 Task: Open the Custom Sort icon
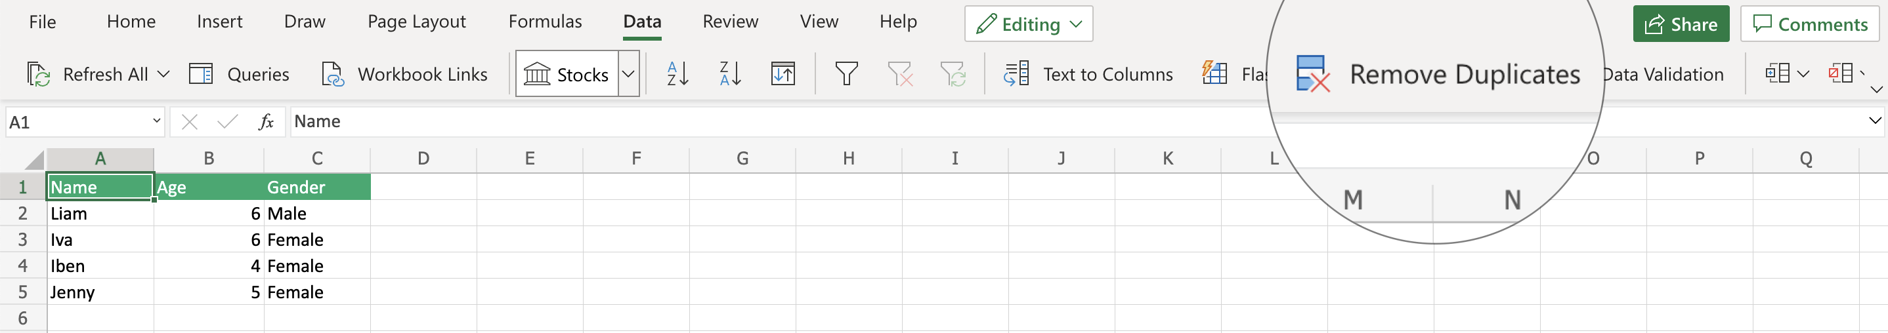click(783, 74)
